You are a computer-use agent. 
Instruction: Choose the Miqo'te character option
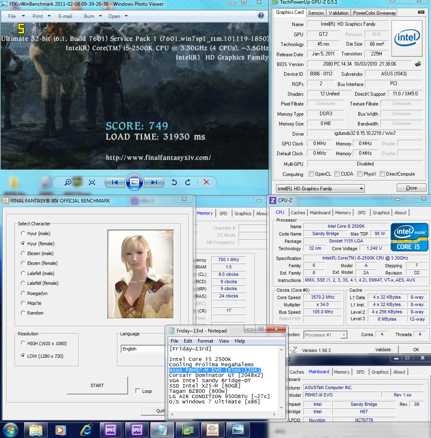[x=23, y=303]
